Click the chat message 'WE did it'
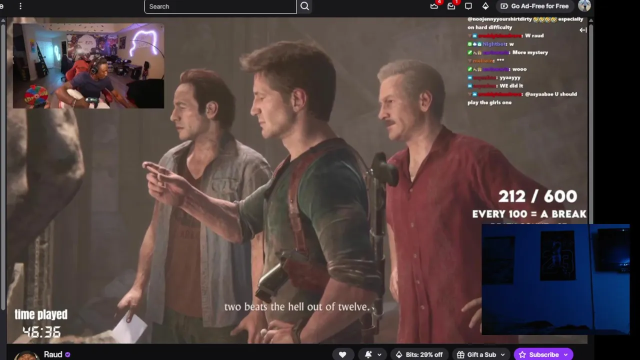 click(x=511, y=85)
